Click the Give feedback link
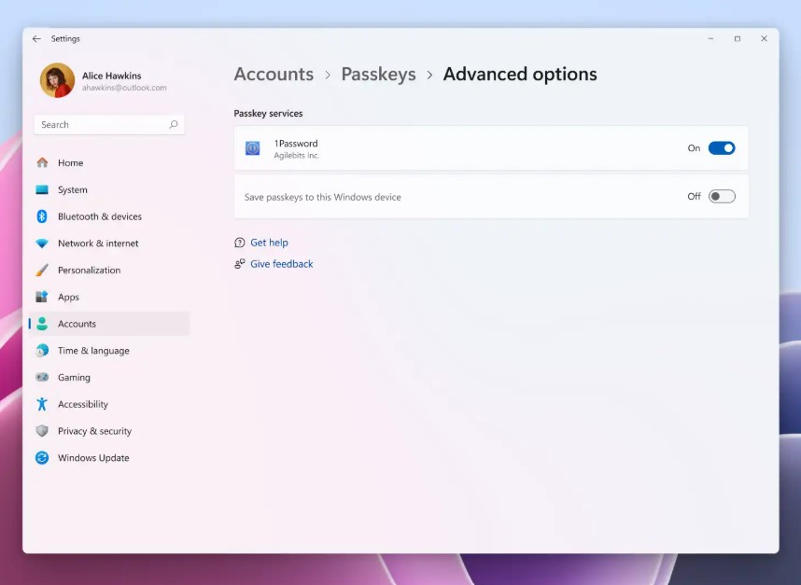 (x=281, y=263)
